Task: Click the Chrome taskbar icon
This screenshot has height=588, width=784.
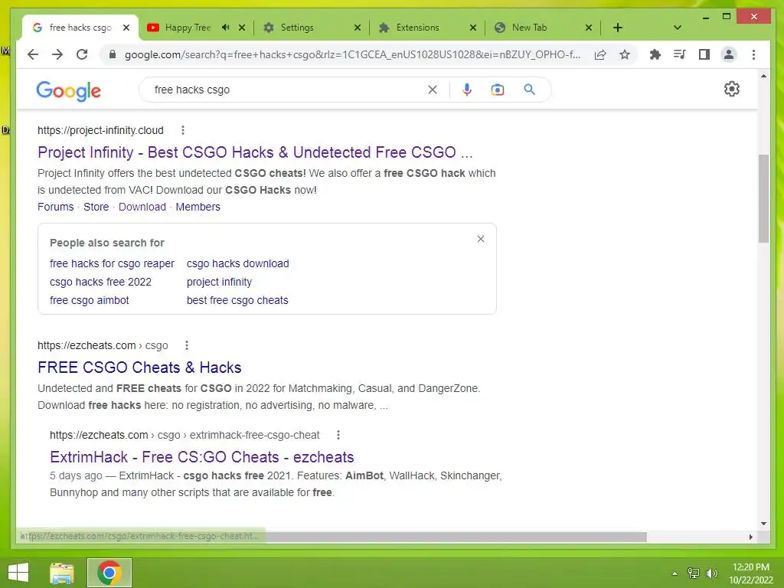Action: pos(109,573)
